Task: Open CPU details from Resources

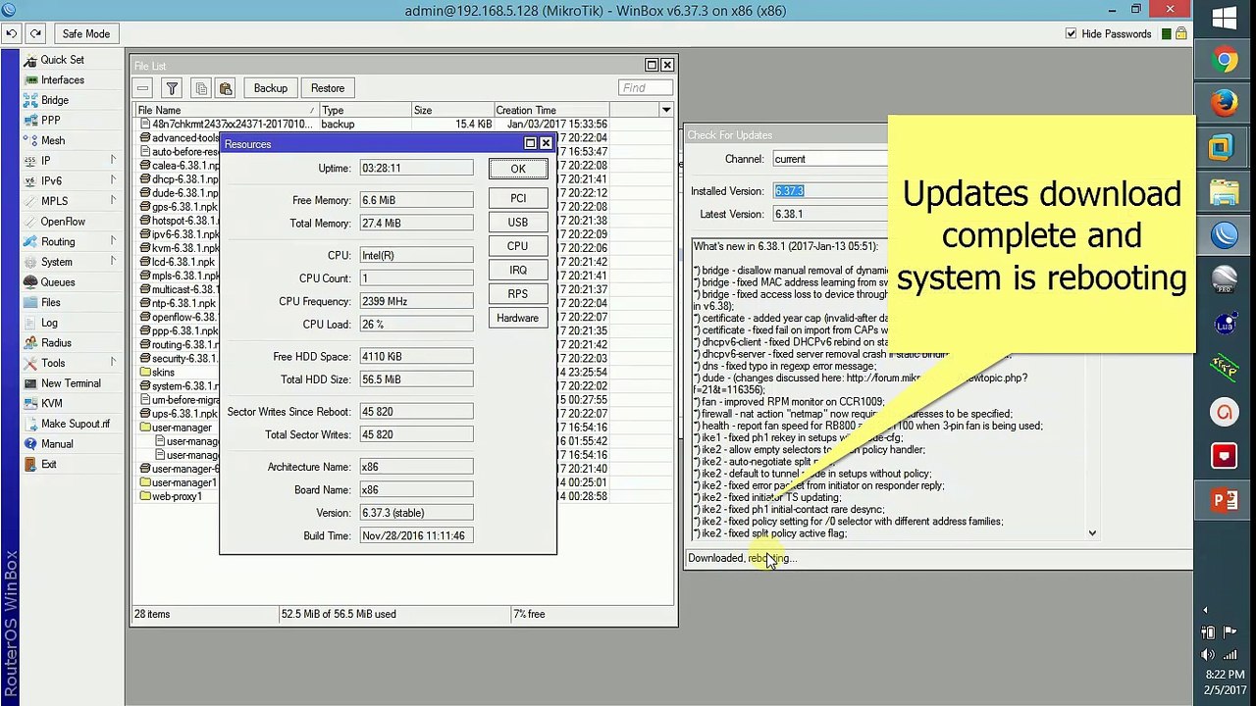Action: (517, 246)
